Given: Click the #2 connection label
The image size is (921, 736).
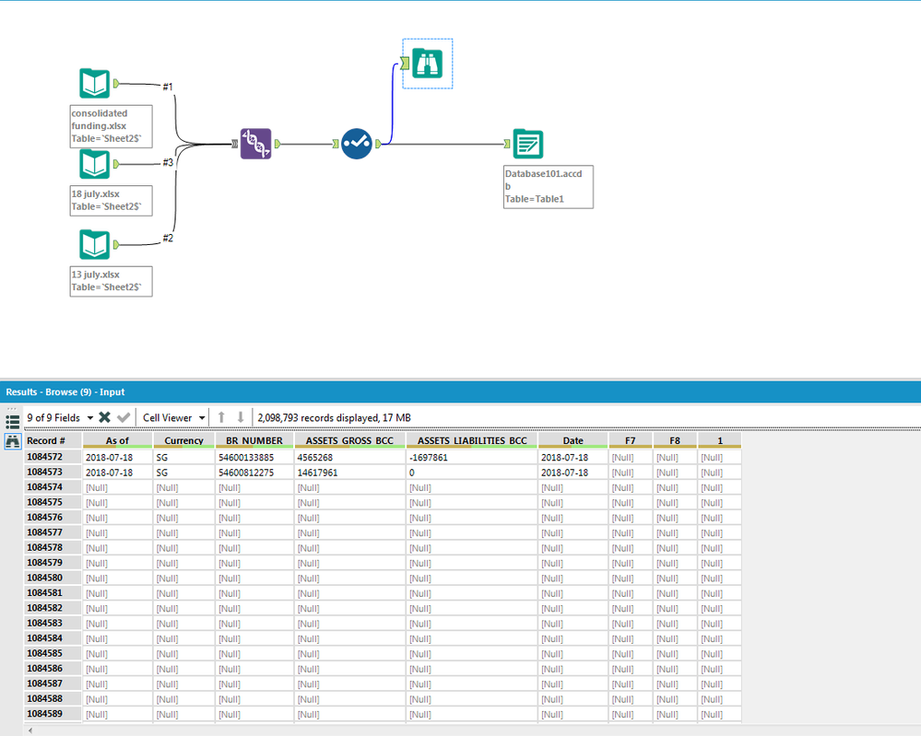Looking at the screenshot, I should [168, 238].
